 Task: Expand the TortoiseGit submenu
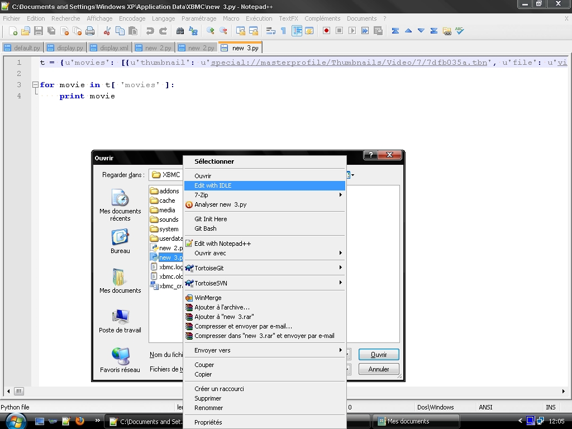coord(264,268)
